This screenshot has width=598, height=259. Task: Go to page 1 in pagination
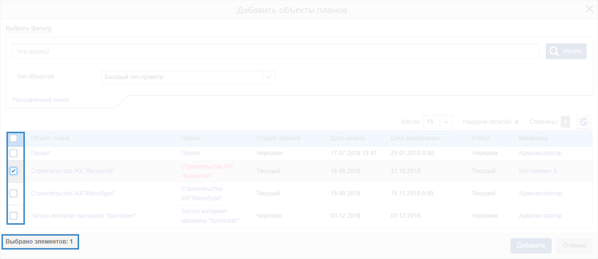565,122
